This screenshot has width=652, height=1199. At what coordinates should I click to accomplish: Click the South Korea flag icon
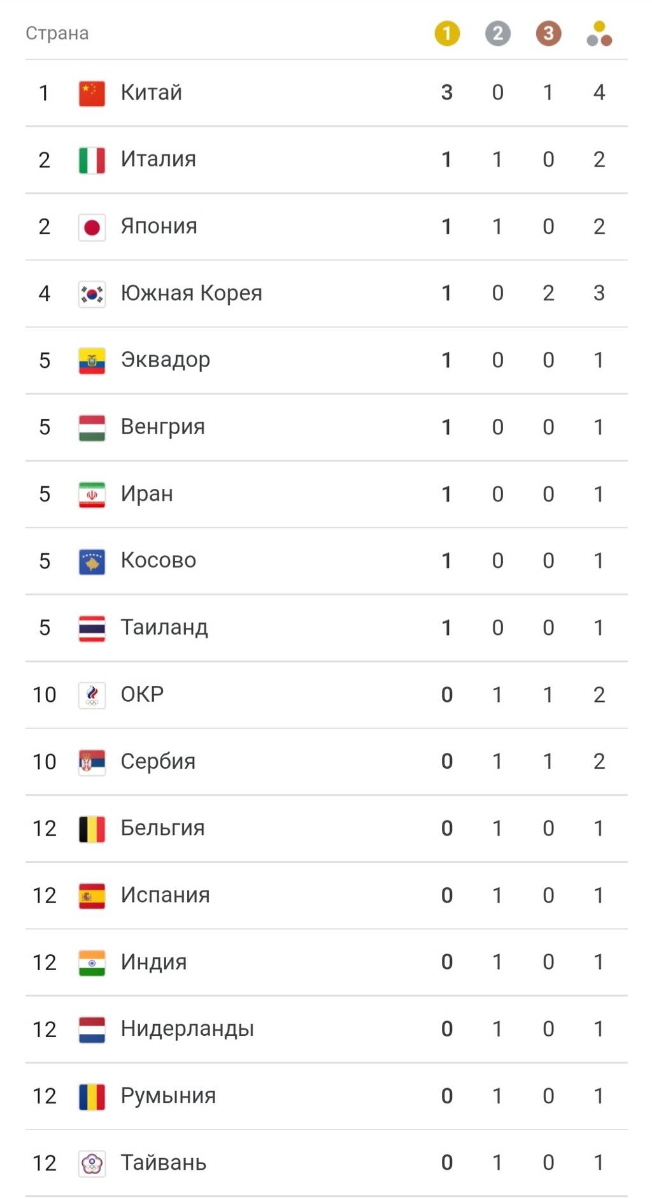(x=92, y=294)
